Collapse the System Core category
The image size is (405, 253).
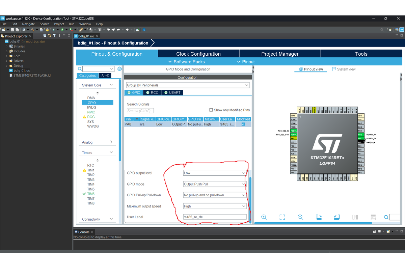[x=111, y=85]
